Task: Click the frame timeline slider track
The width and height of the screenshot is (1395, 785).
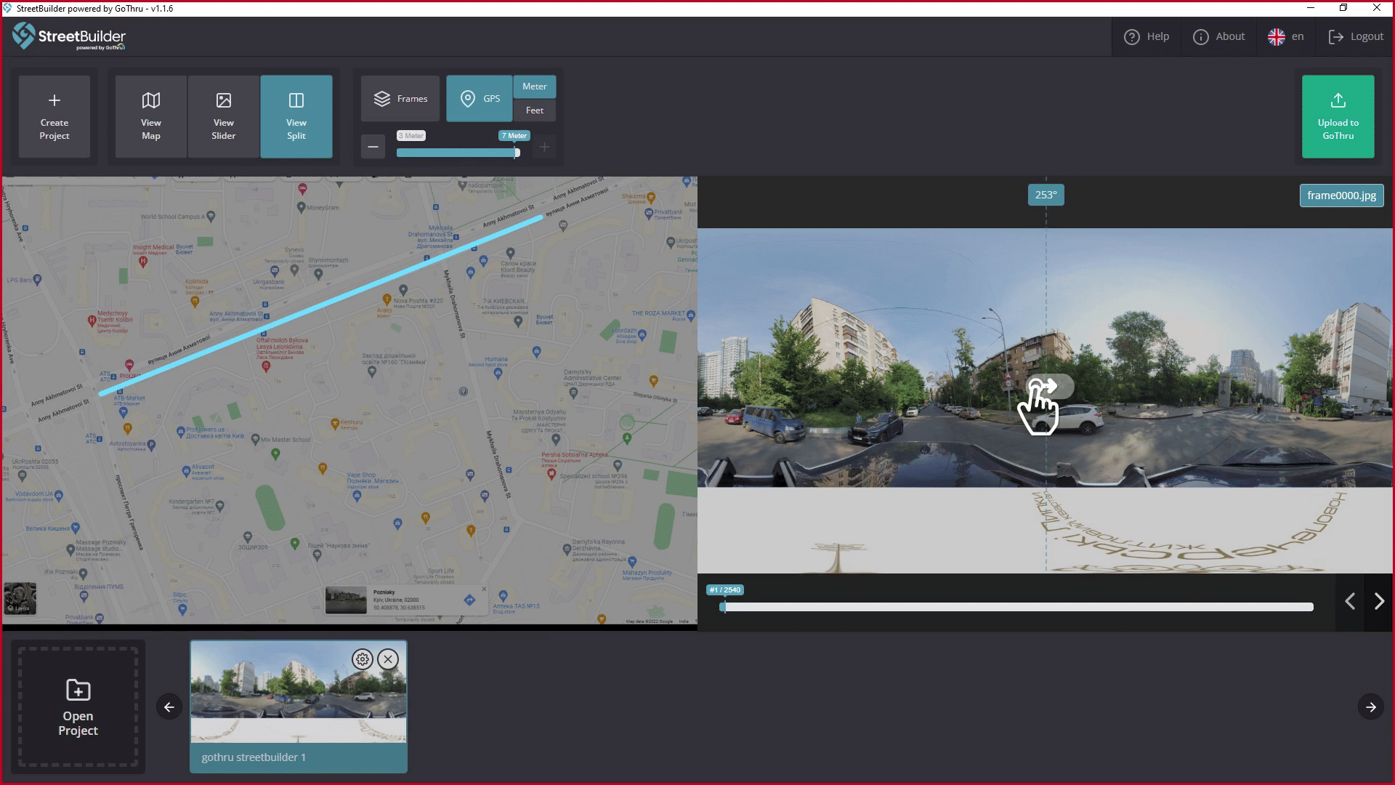Action: pos(1017,607)
